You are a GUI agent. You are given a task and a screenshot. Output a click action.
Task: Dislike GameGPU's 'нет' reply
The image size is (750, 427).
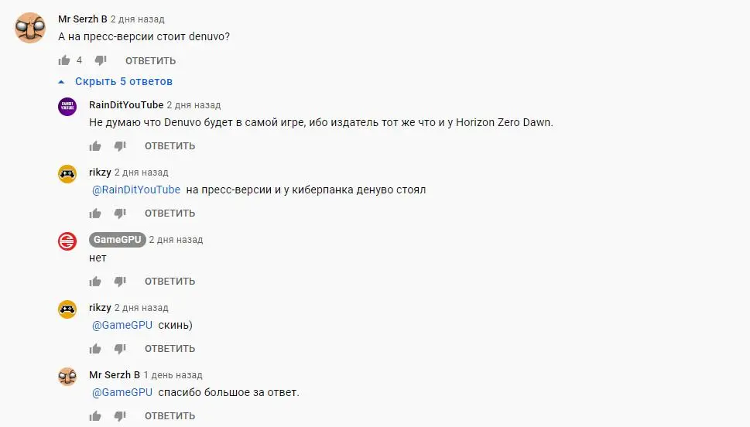(120, 281)
